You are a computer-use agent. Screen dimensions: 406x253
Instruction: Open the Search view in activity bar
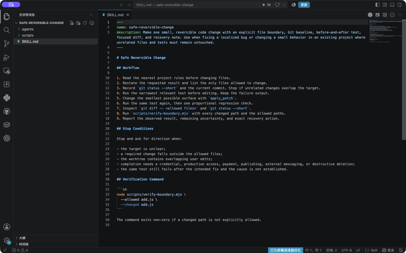7,30
